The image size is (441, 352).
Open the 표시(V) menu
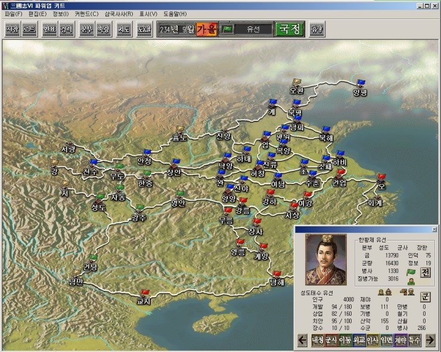(148, 14)
